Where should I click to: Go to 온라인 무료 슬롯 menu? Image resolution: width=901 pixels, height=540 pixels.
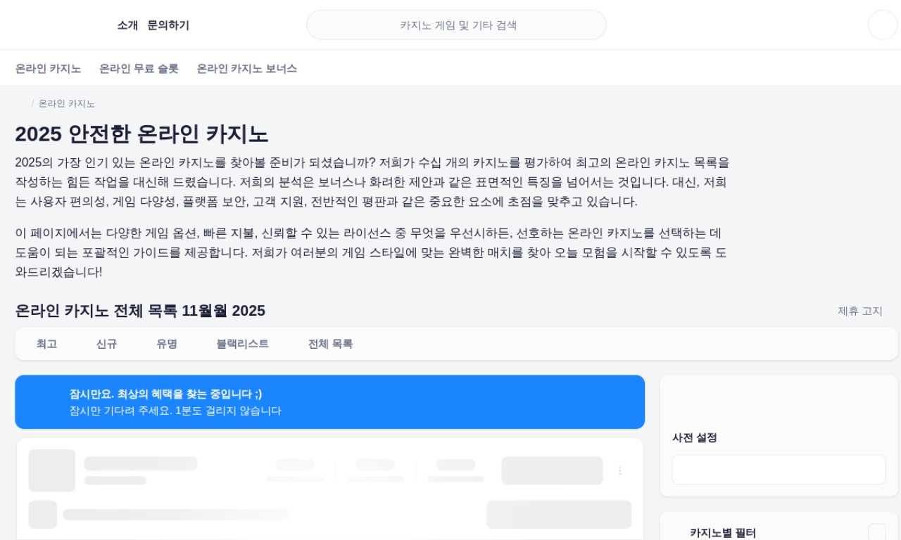tap(139, 68)
